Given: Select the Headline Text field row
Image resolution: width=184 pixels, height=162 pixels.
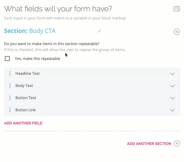Looking at the screenshot, I should (81, 73).
